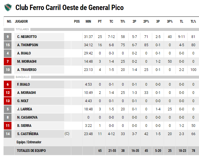Click the number 13 badge for G. Nolt
This screenshot has width=199, height=156.
pos(8,101)
